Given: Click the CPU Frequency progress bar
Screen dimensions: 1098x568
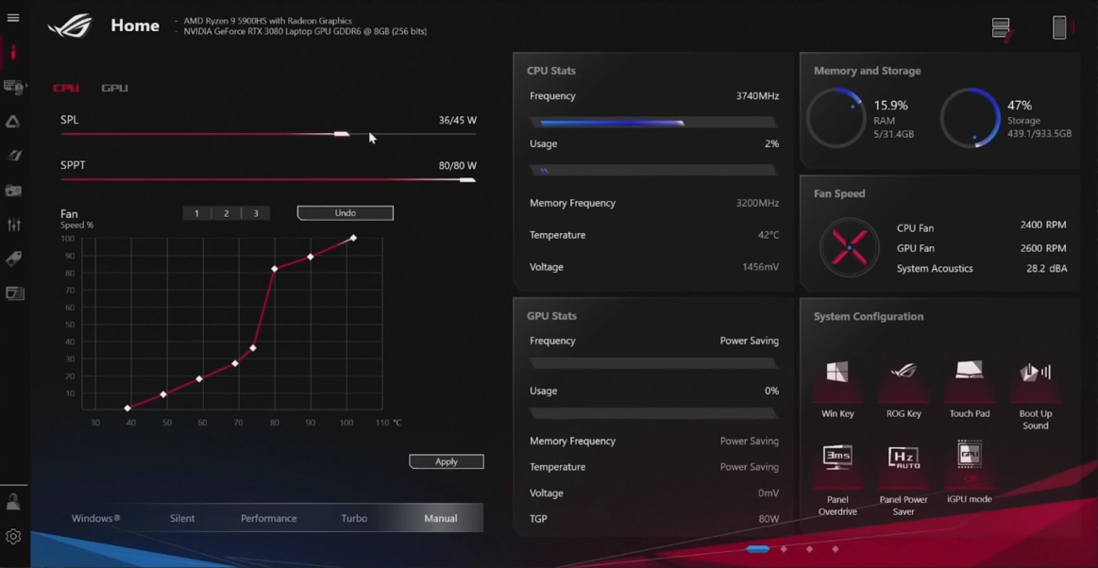Looking at the screenshot, I should click(654, 123).
